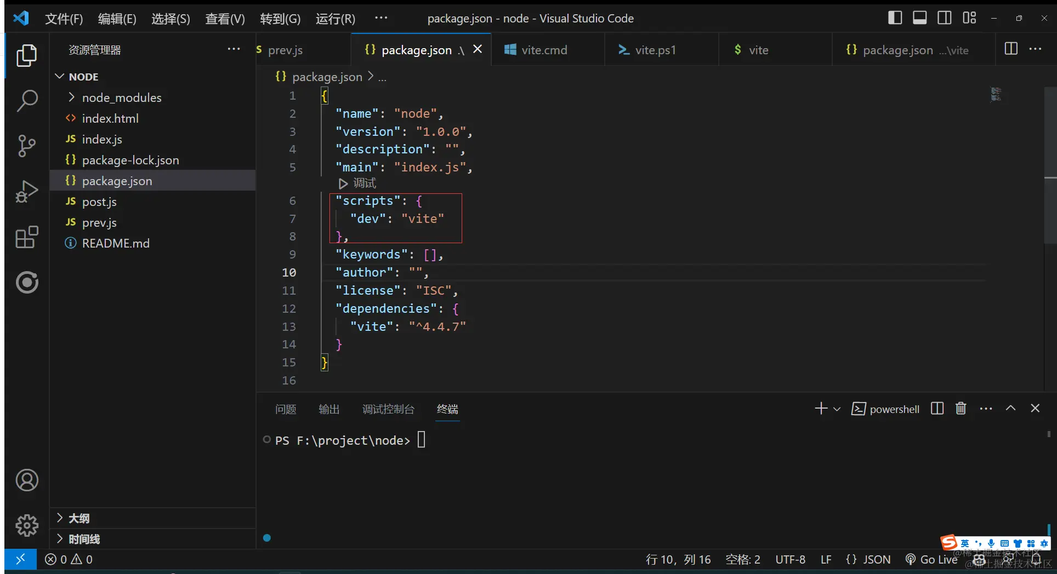Open the Problems panel tab

(286, 409)
